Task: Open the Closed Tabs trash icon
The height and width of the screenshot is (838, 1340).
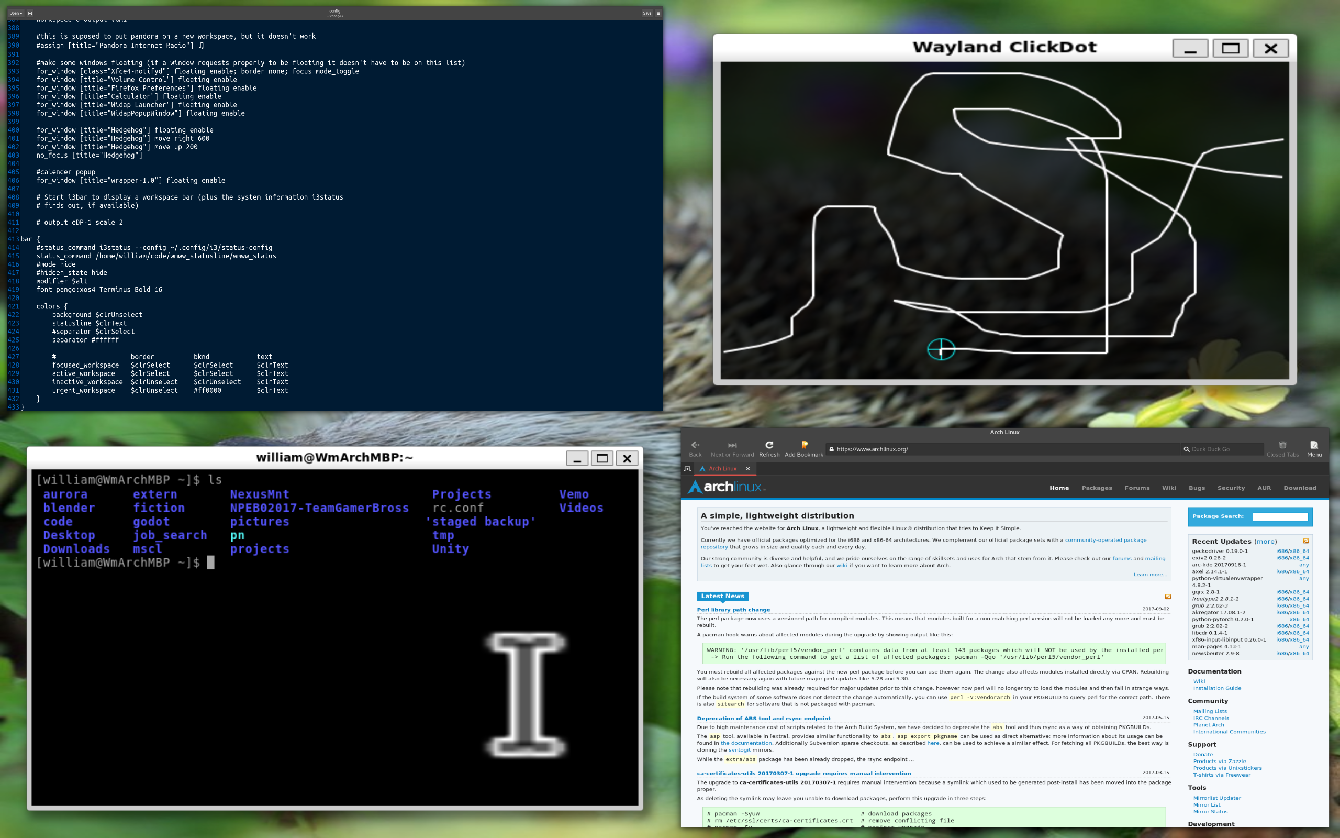Action: (1282, 445)
